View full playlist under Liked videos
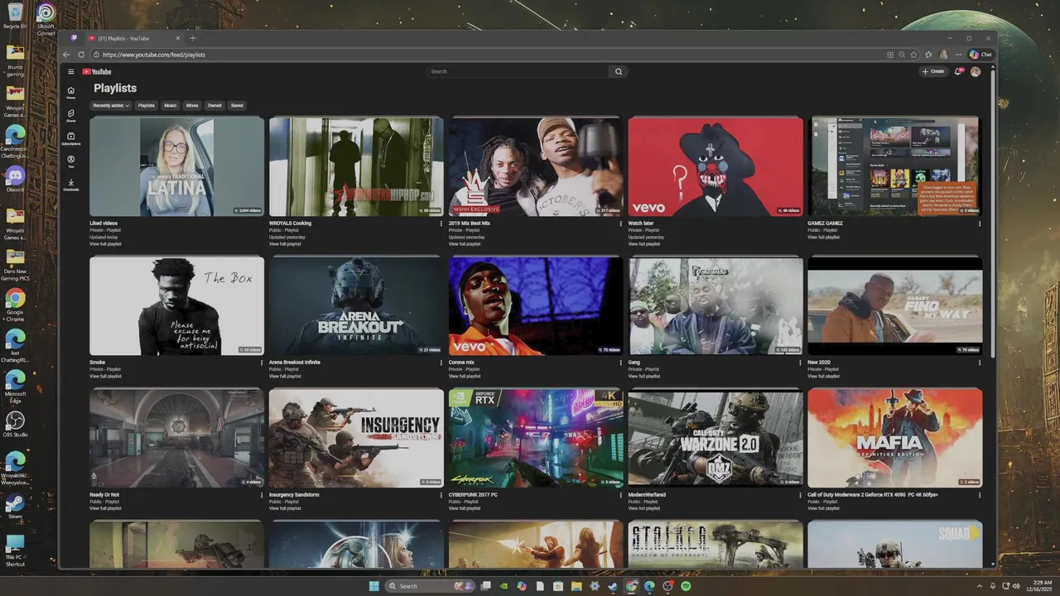This screenshot has height=596, width=1060. (105, 244)
